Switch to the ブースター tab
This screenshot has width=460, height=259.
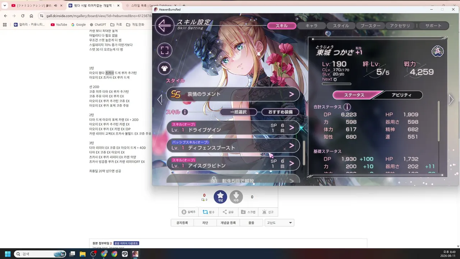click(370, 26)
